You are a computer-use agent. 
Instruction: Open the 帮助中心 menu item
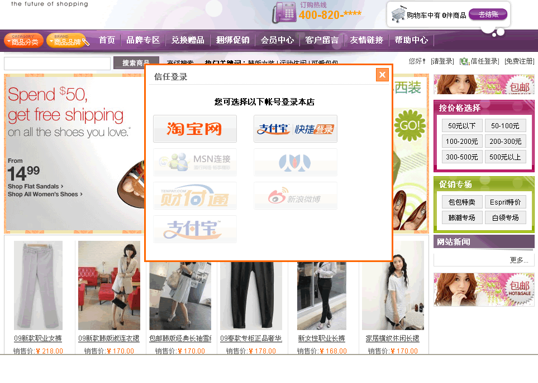pos(411,40)
